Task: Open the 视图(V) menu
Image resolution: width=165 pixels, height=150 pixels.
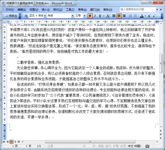Action: pos(34,10)
